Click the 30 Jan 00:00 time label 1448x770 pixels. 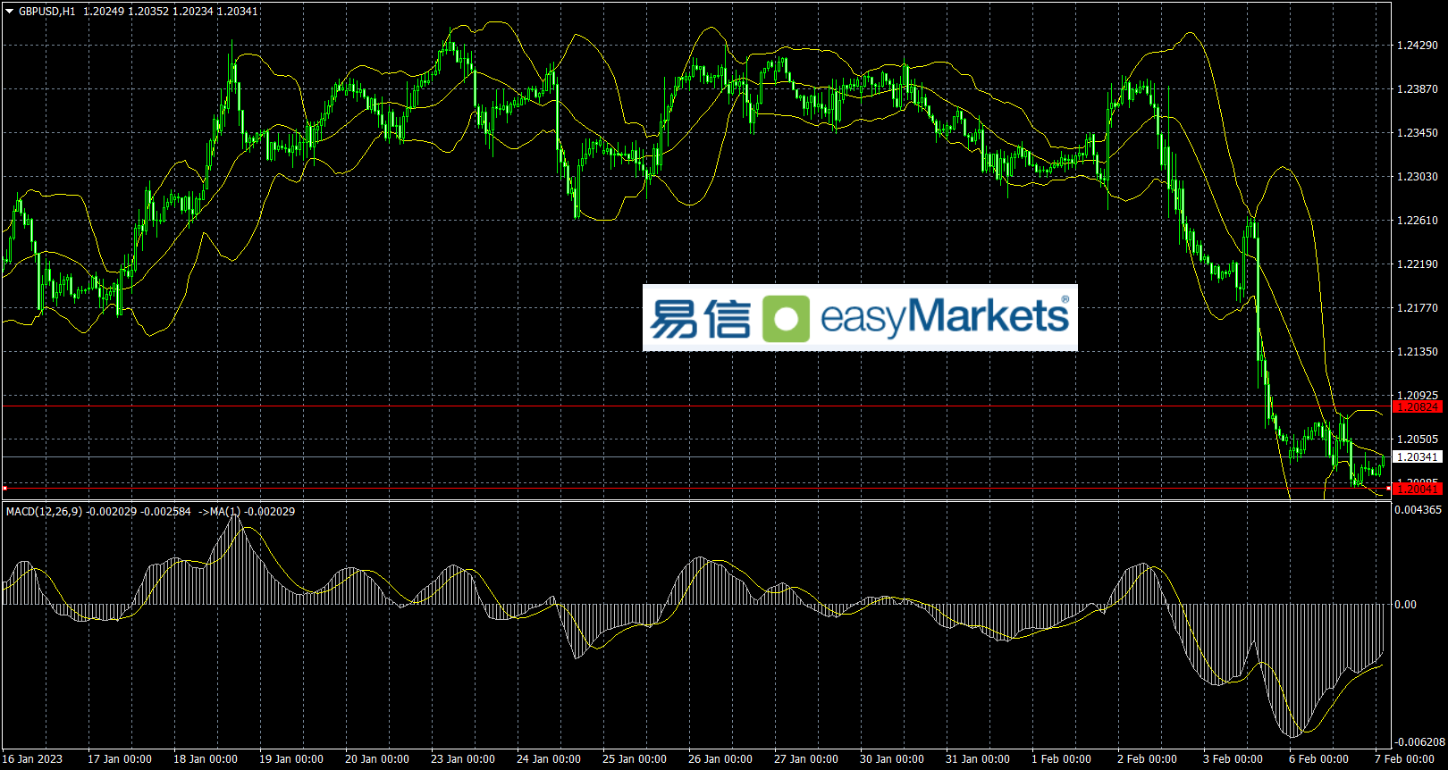[x=892, y=759]
